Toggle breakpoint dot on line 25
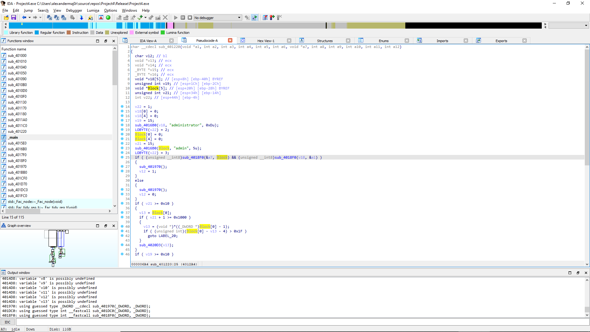Viewport: 590px width, 332px height. tap(122, 157)
